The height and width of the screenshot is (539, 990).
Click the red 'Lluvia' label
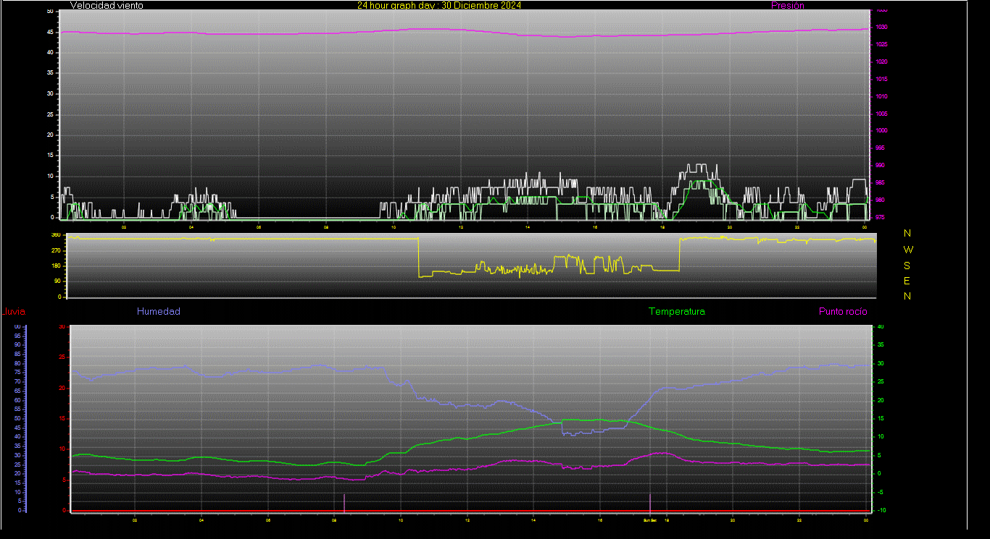coord(14,312)
